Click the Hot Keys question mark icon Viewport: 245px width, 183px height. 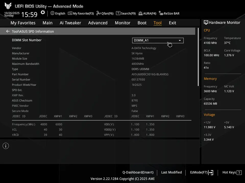239,173
